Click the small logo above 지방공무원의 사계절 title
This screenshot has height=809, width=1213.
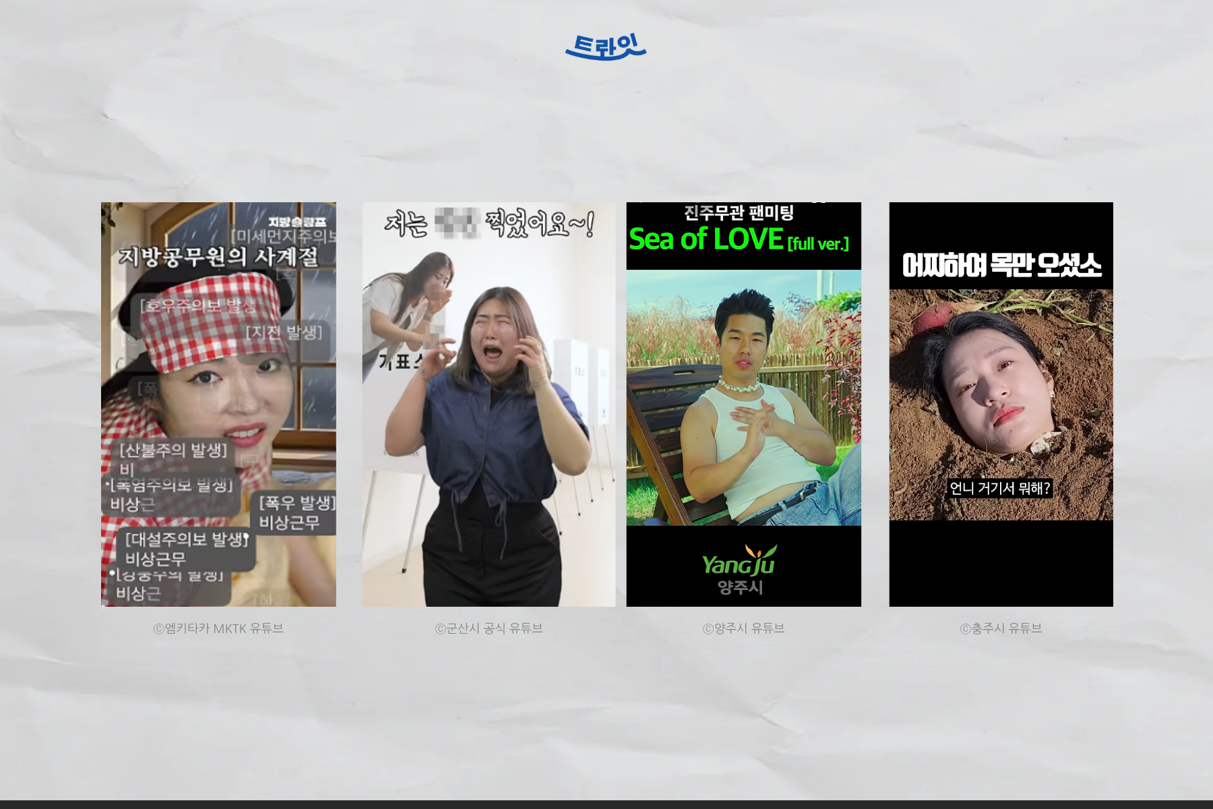tap(297, 222)
